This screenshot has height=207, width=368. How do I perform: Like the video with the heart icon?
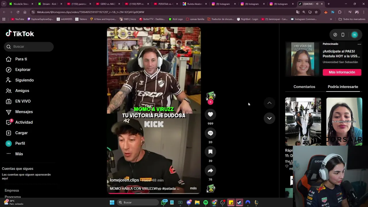point(210,114)
